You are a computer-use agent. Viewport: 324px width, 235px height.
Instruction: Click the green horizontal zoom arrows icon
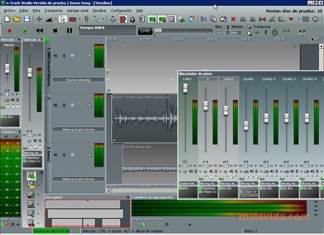tap(302, 31)
